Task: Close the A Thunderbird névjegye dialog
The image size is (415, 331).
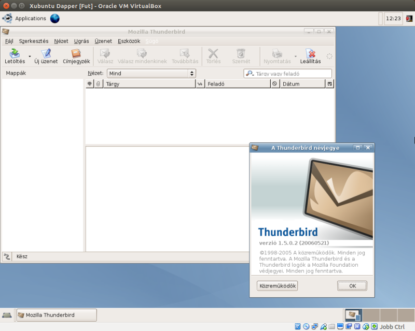Action: (x=368, y=148)
